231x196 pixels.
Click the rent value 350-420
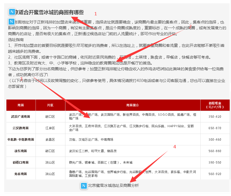point(215,117)
